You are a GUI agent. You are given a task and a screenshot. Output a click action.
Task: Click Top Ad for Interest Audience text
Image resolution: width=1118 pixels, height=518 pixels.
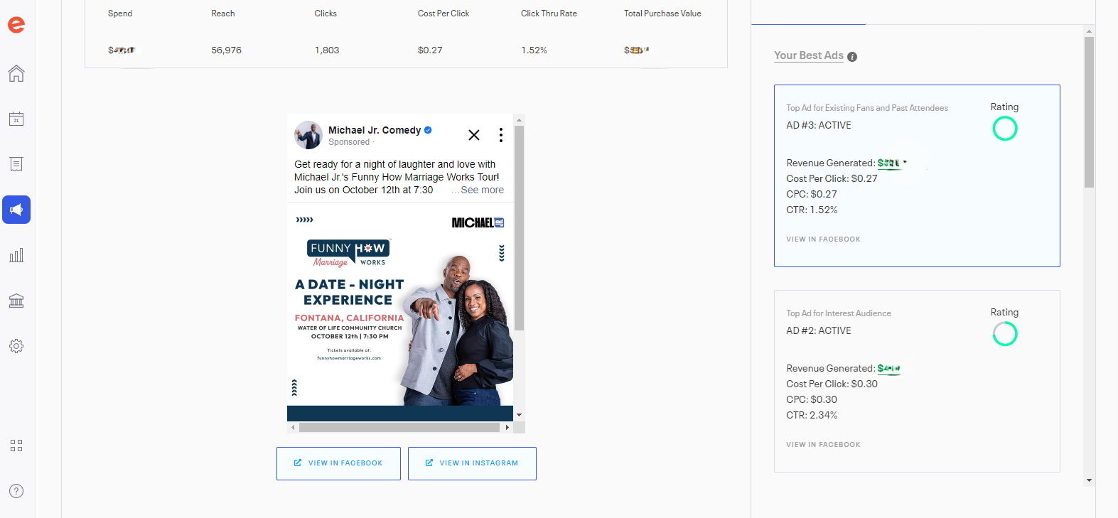click(x=839, y=313)
